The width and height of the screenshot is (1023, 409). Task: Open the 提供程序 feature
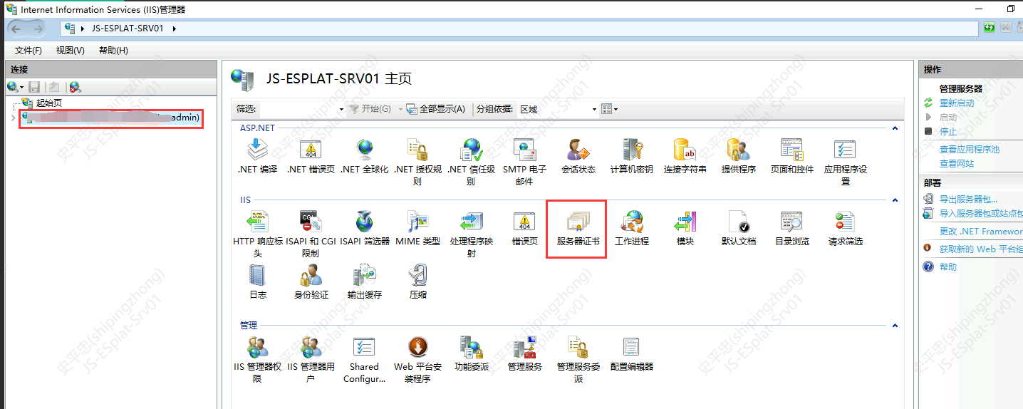point(738,157)
